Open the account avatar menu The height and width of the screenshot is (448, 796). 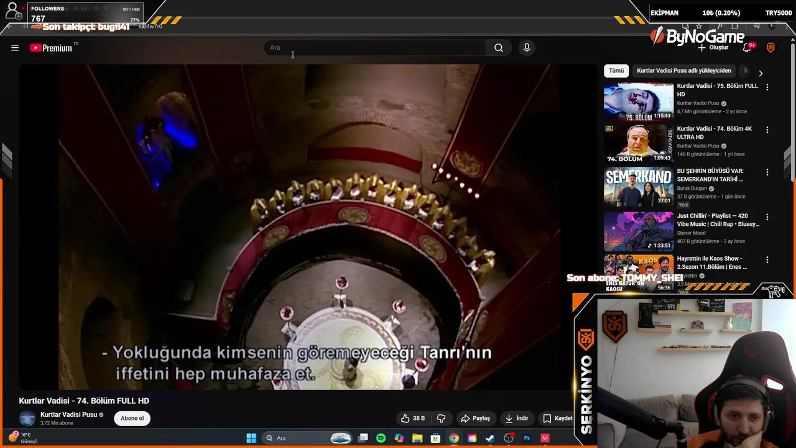point(771,48)
